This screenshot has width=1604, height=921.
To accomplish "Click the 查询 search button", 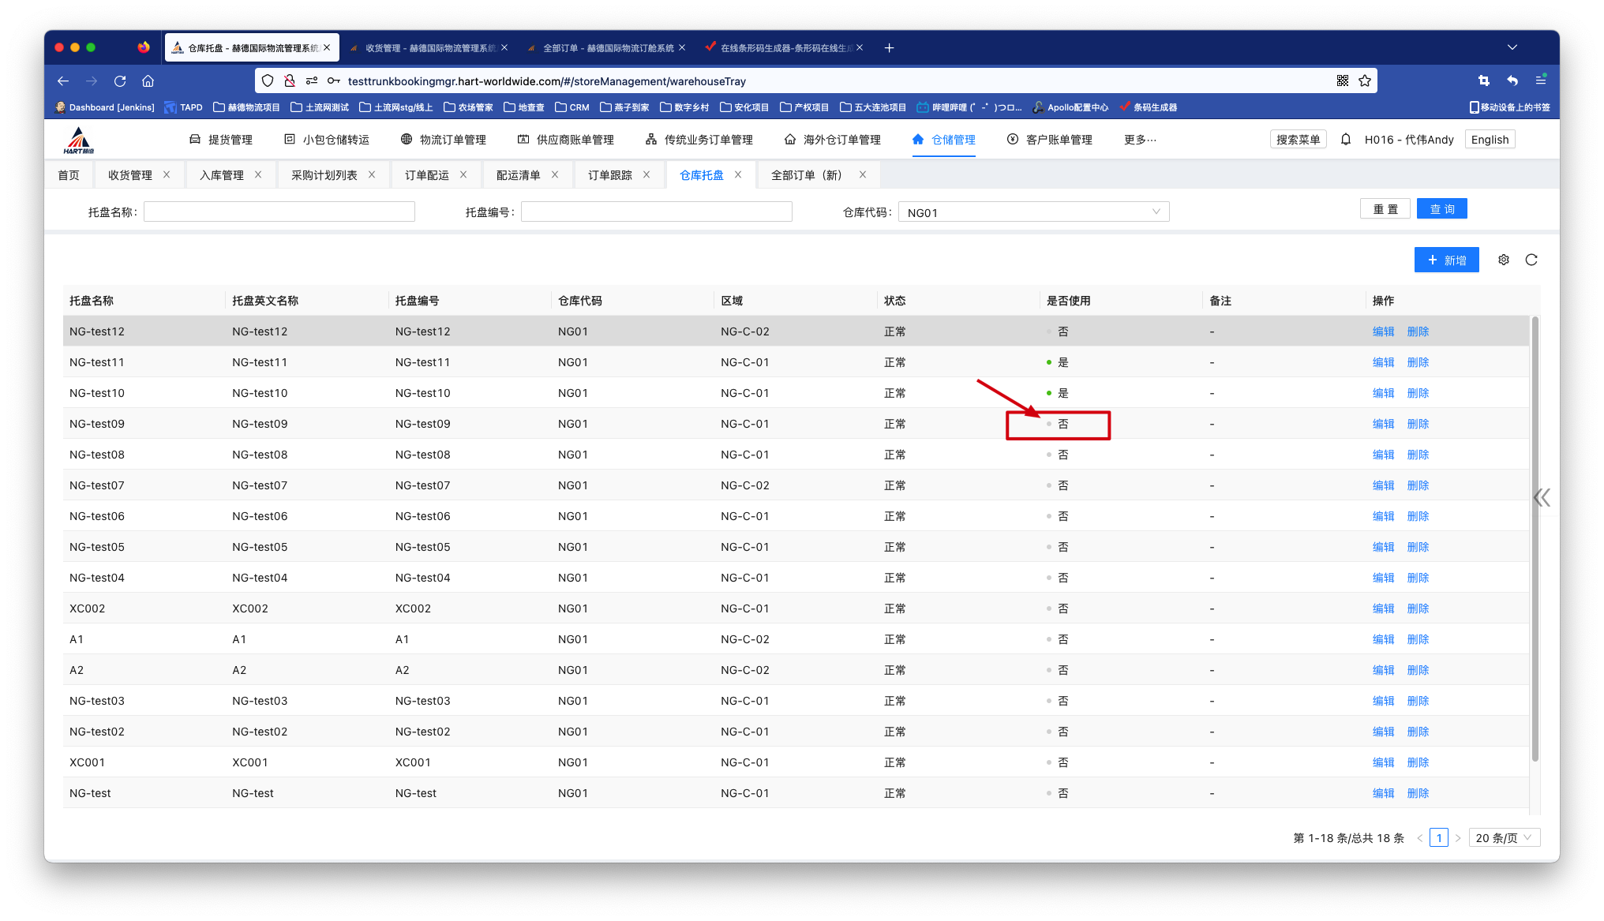I will click(x=1441, y=209).
